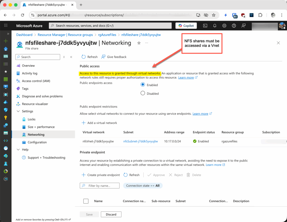This screenshot has width=287, height=222.
Task: Open Access control (IAM) menu item
Action: pyautogui.click(x=36, y=81)
